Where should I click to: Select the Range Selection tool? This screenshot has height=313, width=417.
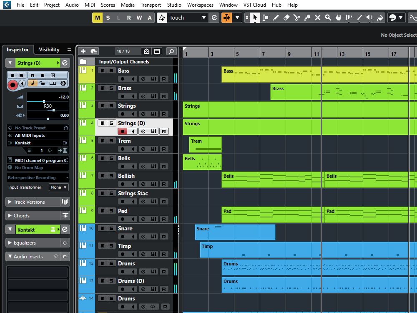point(265,18)
